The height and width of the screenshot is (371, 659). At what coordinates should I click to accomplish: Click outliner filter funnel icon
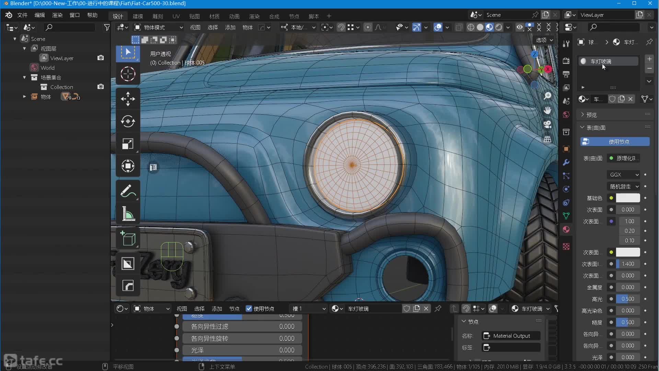tap(107, 27)
